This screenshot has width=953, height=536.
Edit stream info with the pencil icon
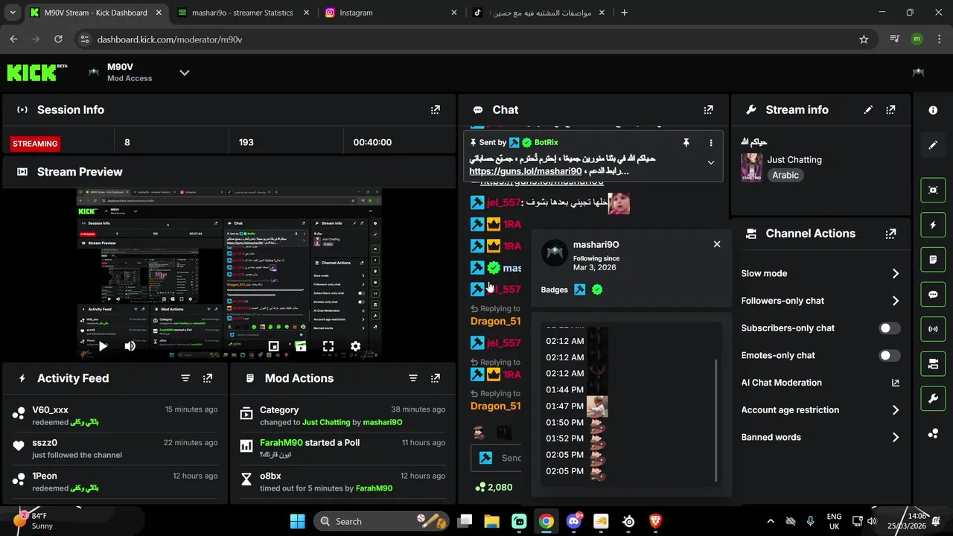point(868,109)
